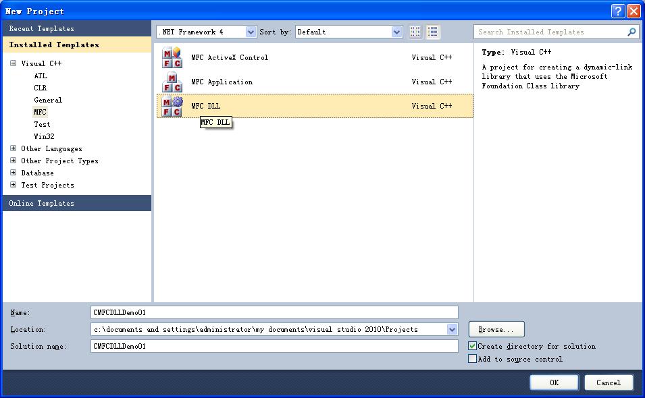Select the Win32 category
645x398 pixels.
tap(44, 136)
